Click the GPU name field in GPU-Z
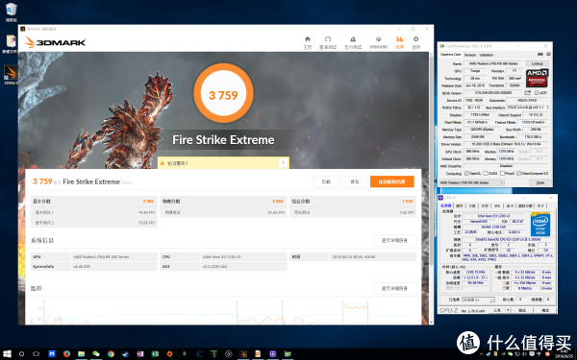The image size is (577, 360). tap(493, 63)
